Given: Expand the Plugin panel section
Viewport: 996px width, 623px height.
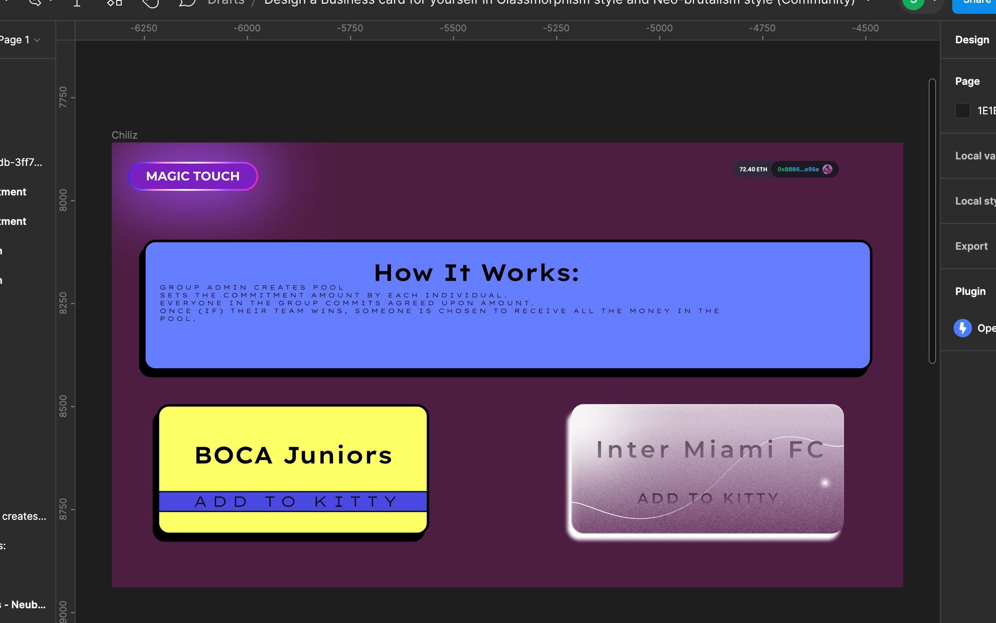Looking at the screenshot, I should pyautogui.click(x=971, y=291).
